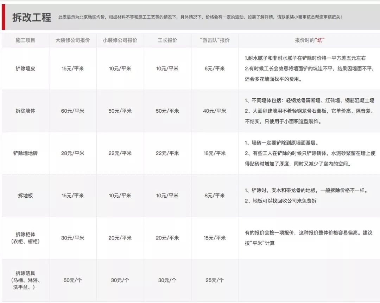
Task: Select the 拆除柜体（衣柜、橱柜）row label
Action: [25, 238]
